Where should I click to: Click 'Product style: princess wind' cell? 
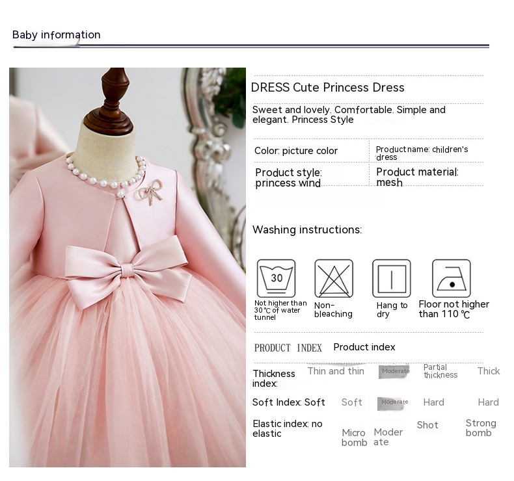[288, 177]
